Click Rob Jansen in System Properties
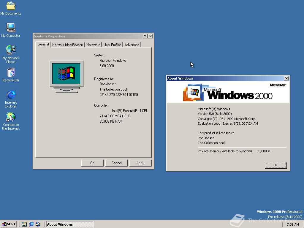This screenshot has height=228, width=304. coord(108,84)
